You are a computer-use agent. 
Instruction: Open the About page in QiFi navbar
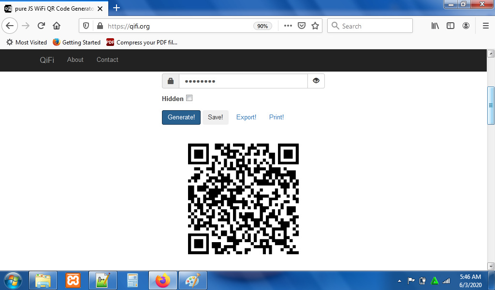tap(75, 59)
